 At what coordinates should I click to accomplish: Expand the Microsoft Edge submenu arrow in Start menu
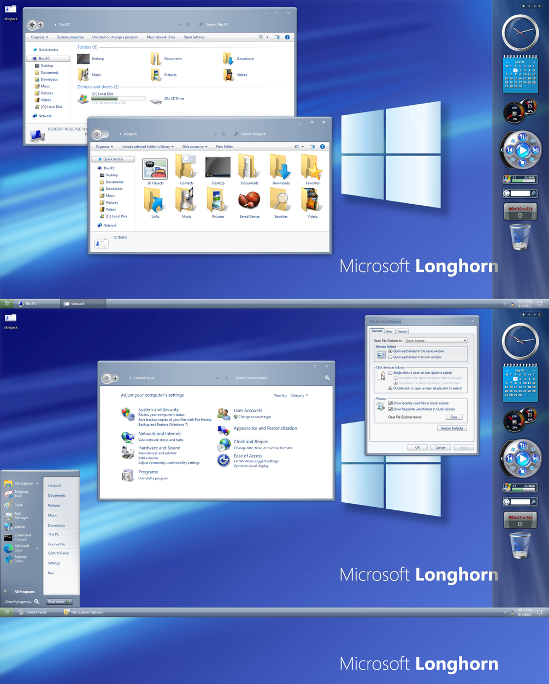(38, 548)
